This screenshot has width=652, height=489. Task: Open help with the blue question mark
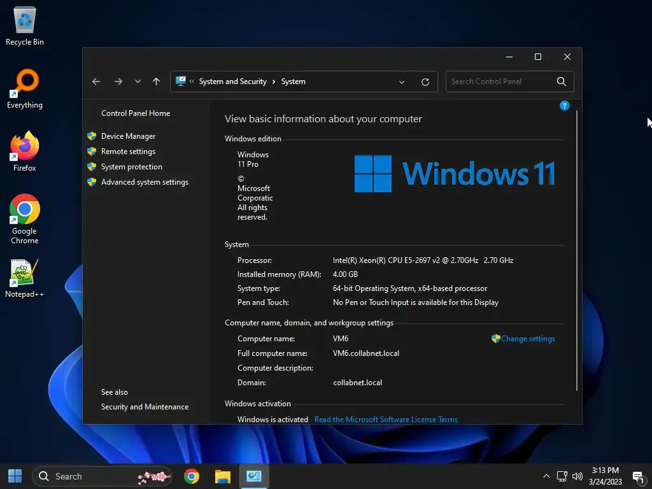coord(564,106)
